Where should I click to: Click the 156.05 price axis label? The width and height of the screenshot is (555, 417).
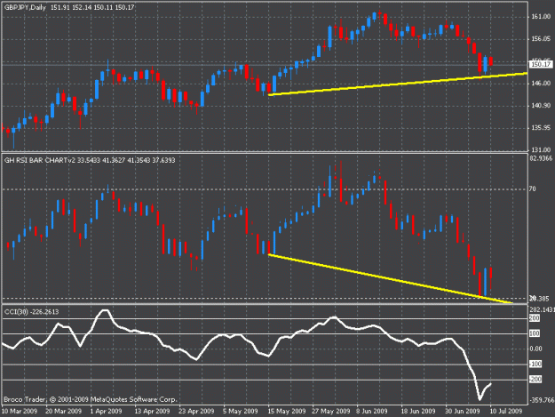point(541,39)
